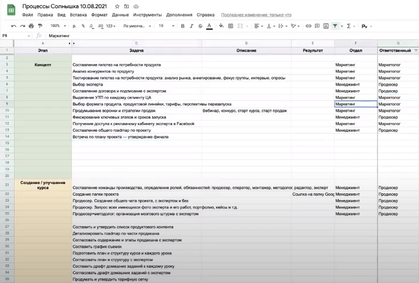Select cell Анализ конкурентов по продукту

(x=137, y=71)
